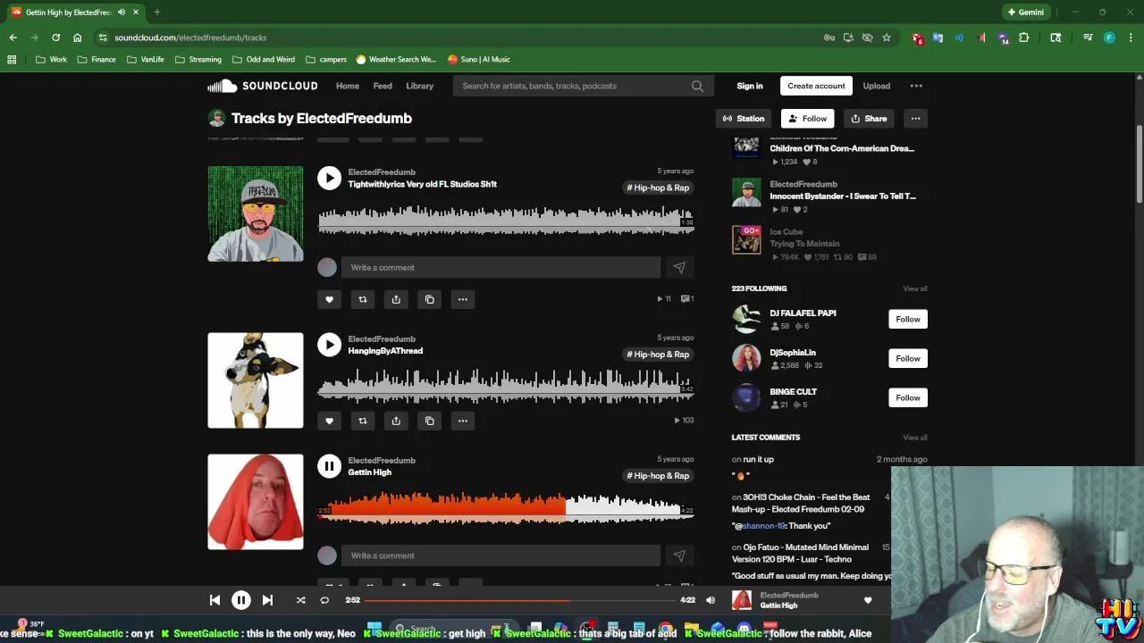Seek in the bottom player progress bar
The height and width of the screenshot is (643, 1144).
(x=520, y=600)
